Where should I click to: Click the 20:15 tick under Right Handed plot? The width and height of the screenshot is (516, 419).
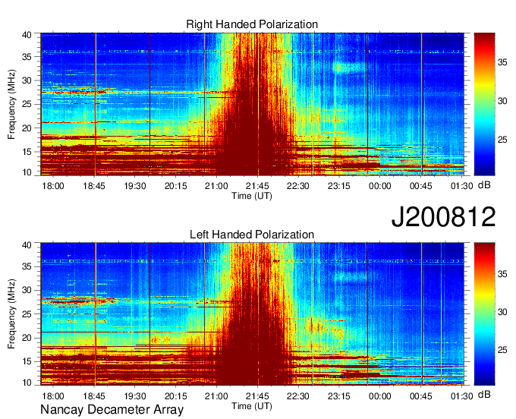pos(176,186)
